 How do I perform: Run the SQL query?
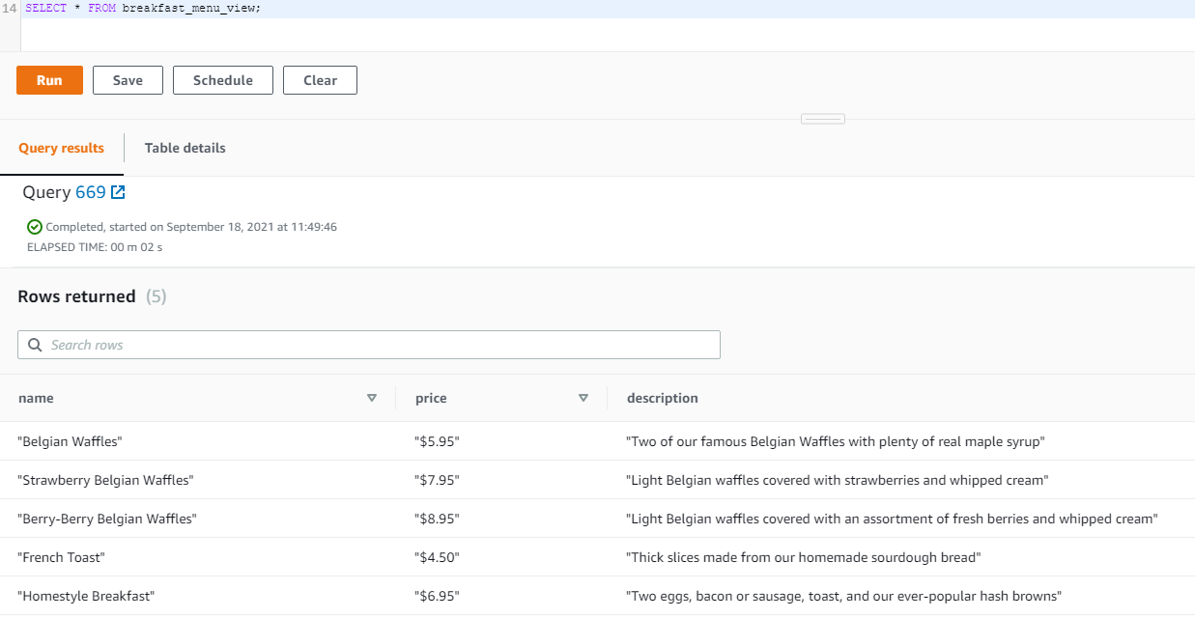[49, 80]
